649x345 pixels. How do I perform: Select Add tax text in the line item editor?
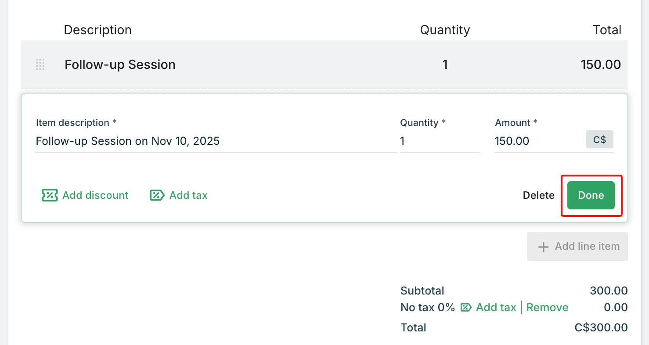tap(188, 195)
